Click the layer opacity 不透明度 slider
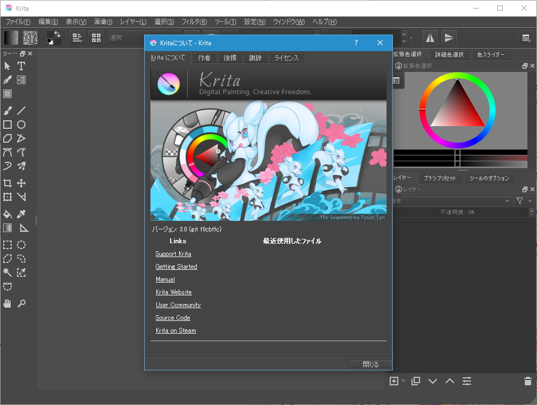Image resolution: width=537 pixels, height=405 pixels. pyautogui.click(x=460, y=212)
